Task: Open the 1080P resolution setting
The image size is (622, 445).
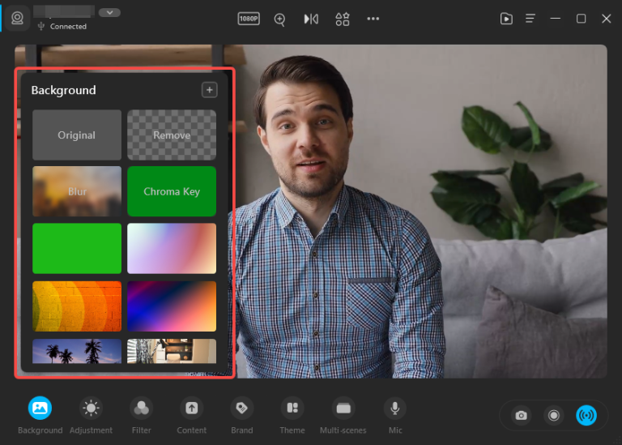Action: 249,19
